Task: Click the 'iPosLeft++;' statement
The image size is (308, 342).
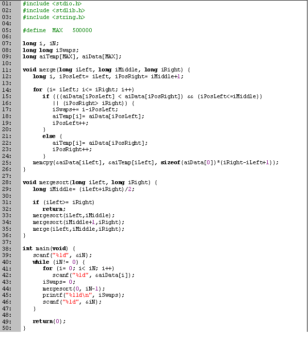Action: 70,123
